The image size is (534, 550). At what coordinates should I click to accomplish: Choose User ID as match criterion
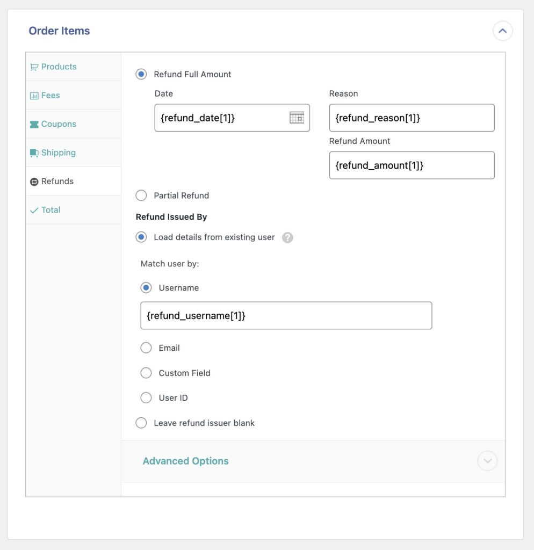tap(146, 397)
